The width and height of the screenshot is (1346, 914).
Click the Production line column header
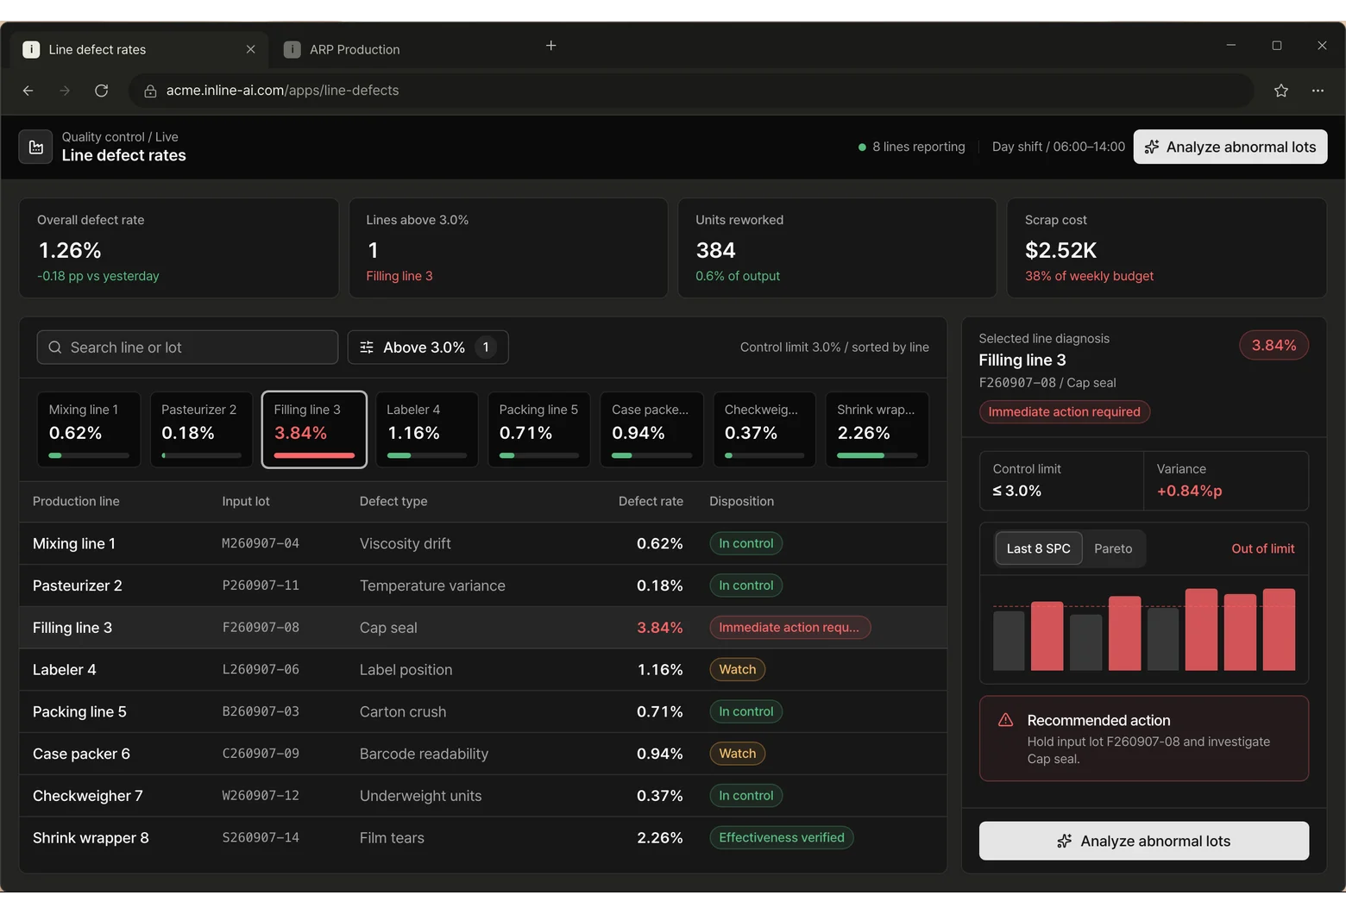76,502
